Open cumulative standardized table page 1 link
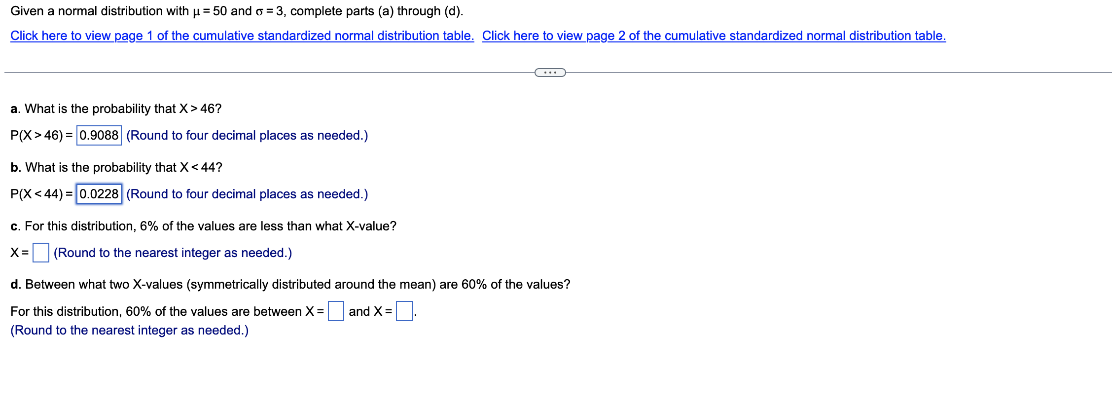 pyautogui.click(x=241, y=36)
